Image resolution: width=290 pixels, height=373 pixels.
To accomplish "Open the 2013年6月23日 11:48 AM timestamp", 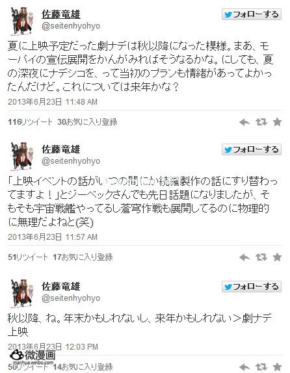I will coord(53,102).
